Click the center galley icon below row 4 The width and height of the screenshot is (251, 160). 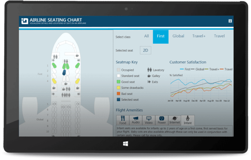pyautogui.click(x=66, y=84)
